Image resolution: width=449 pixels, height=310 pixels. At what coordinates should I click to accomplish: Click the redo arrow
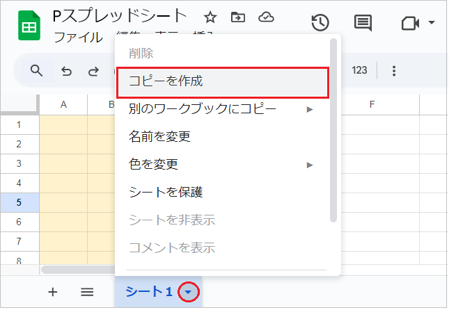(x=93, y=70)
